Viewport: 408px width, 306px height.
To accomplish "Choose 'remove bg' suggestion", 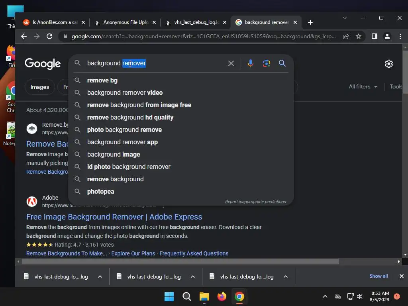I will (x=181, y=80).
